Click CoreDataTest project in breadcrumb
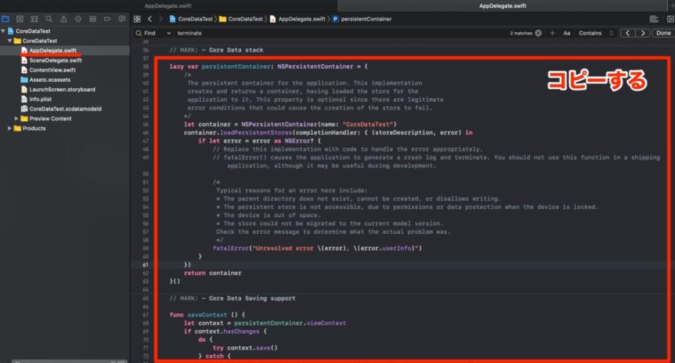 192,19
